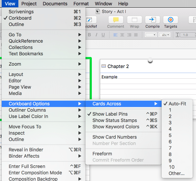
Task: Justify text alignment
Action: click(136, 35)
